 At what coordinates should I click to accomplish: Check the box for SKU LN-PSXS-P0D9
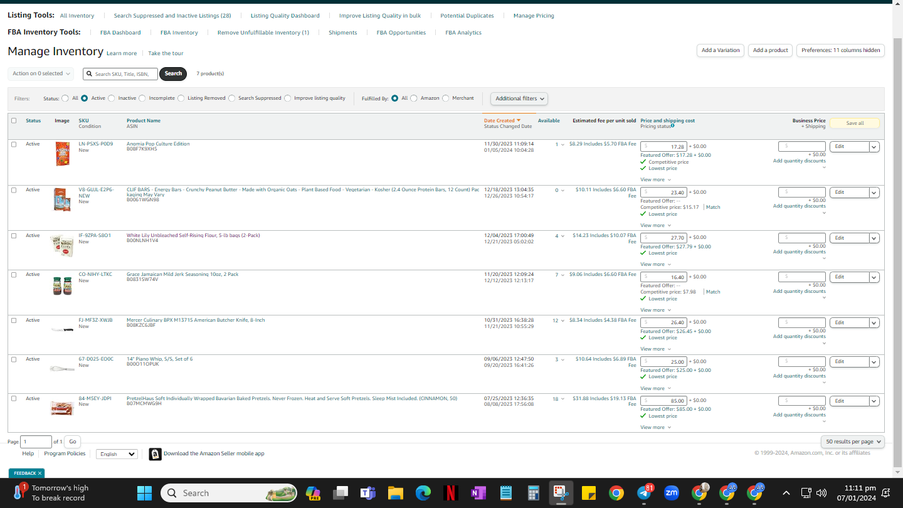(14, 144)
